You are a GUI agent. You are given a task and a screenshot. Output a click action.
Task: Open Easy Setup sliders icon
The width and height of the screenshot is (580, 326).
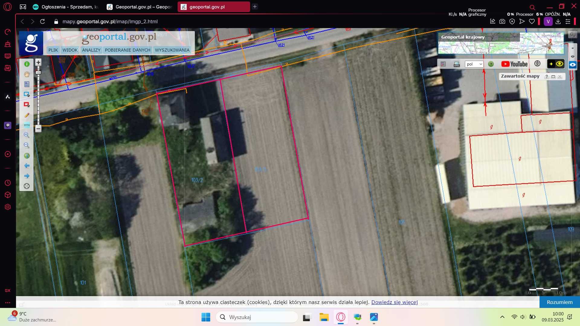(568, 21)
